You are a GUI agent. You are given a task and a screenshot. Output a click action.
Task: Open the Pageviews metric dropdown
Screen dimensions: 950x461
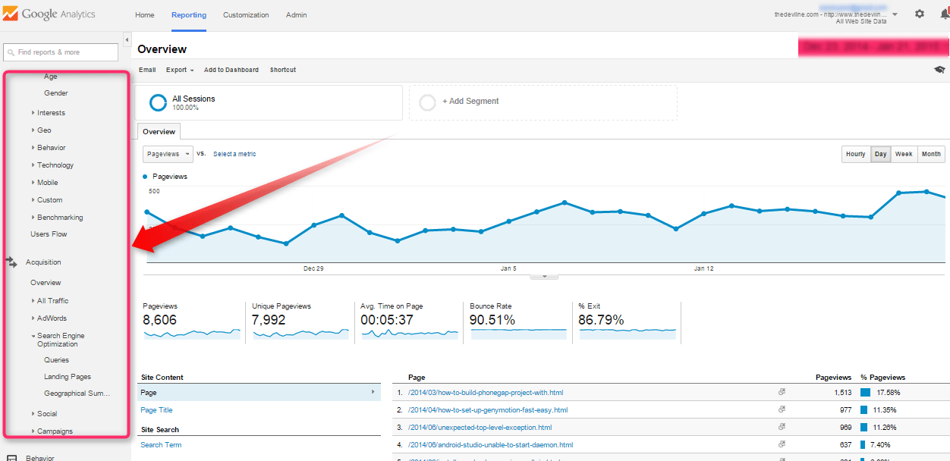tap(168, 154)
